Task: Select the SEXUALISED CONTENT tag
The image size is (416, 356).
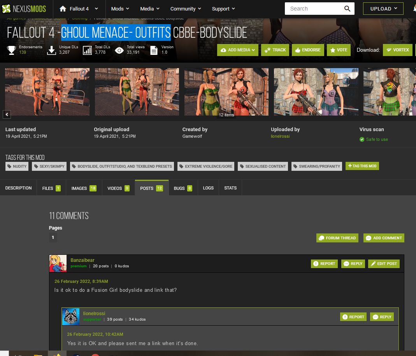Action: [263, 167]
